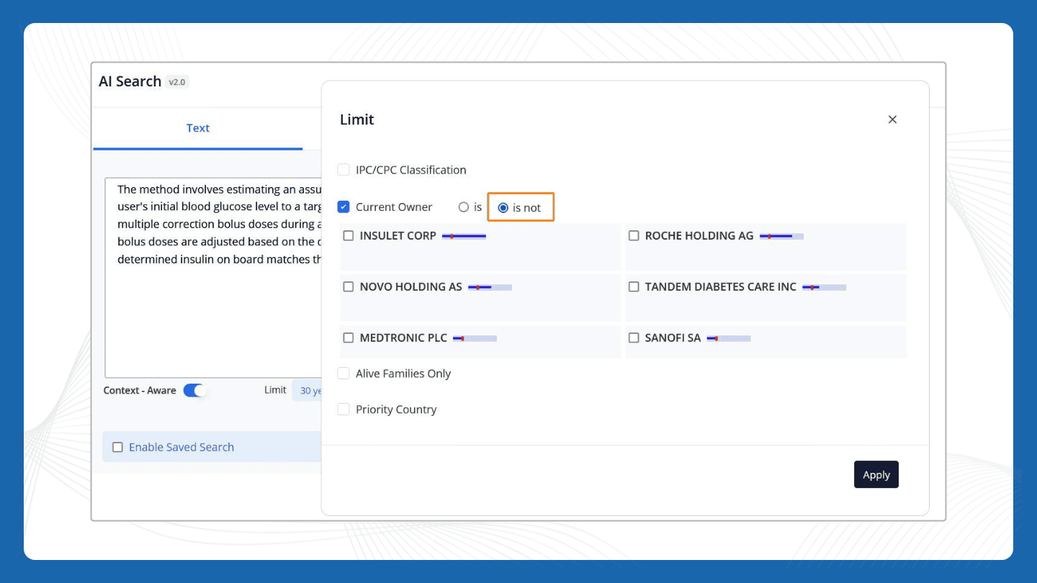Close the Limit dialog with the X

[x=892, y=119]
